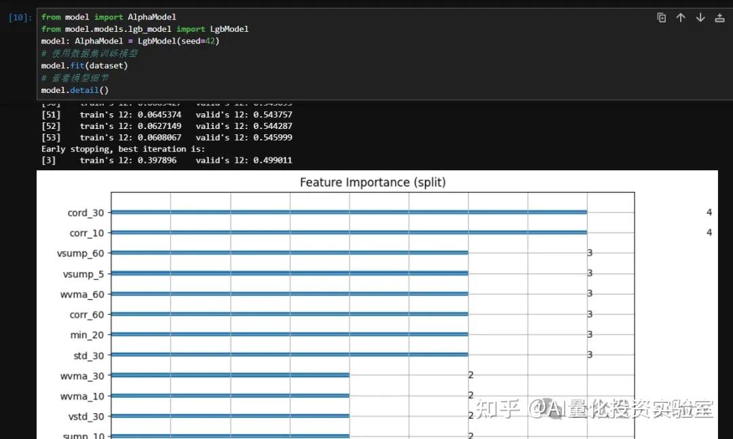Click the vsump_60 feature bar
733x439 pixels.
(289, 253)
